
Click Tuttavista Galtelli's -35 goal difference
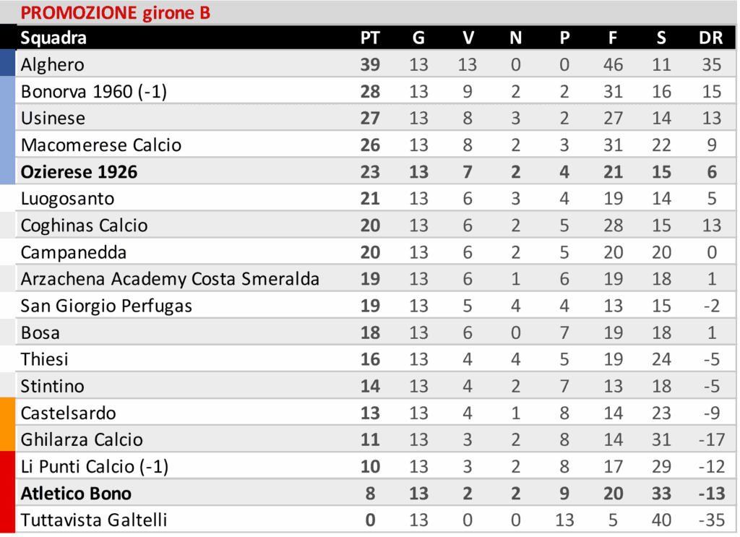[711, 520]
